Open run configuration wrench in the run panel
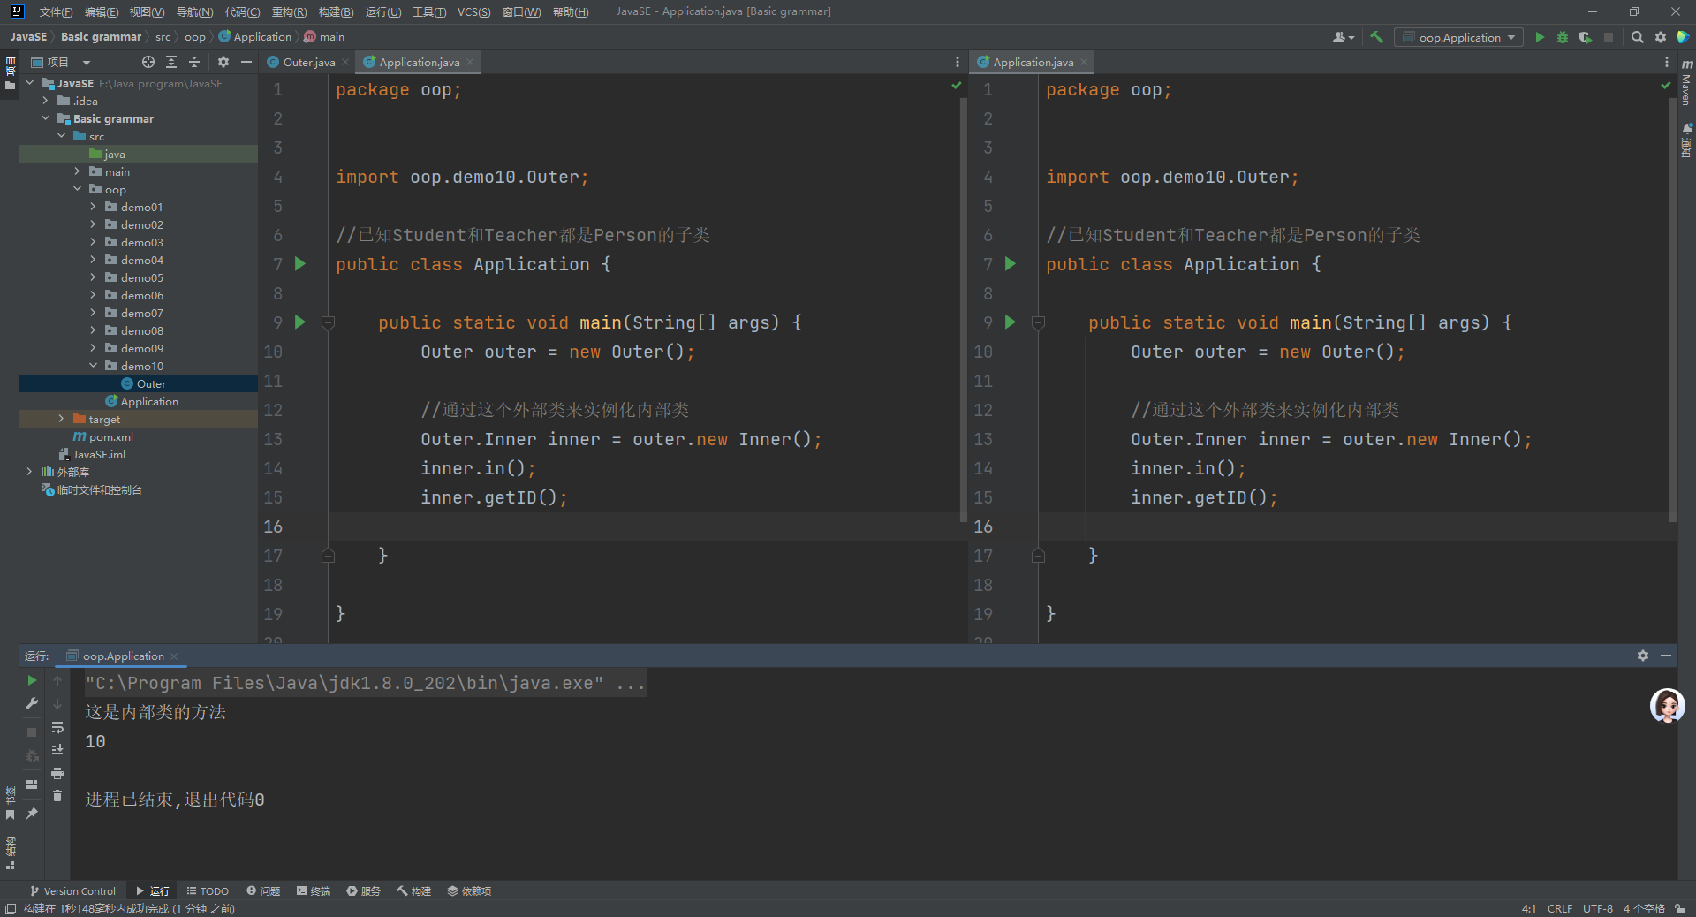 (x=32, y=703)
